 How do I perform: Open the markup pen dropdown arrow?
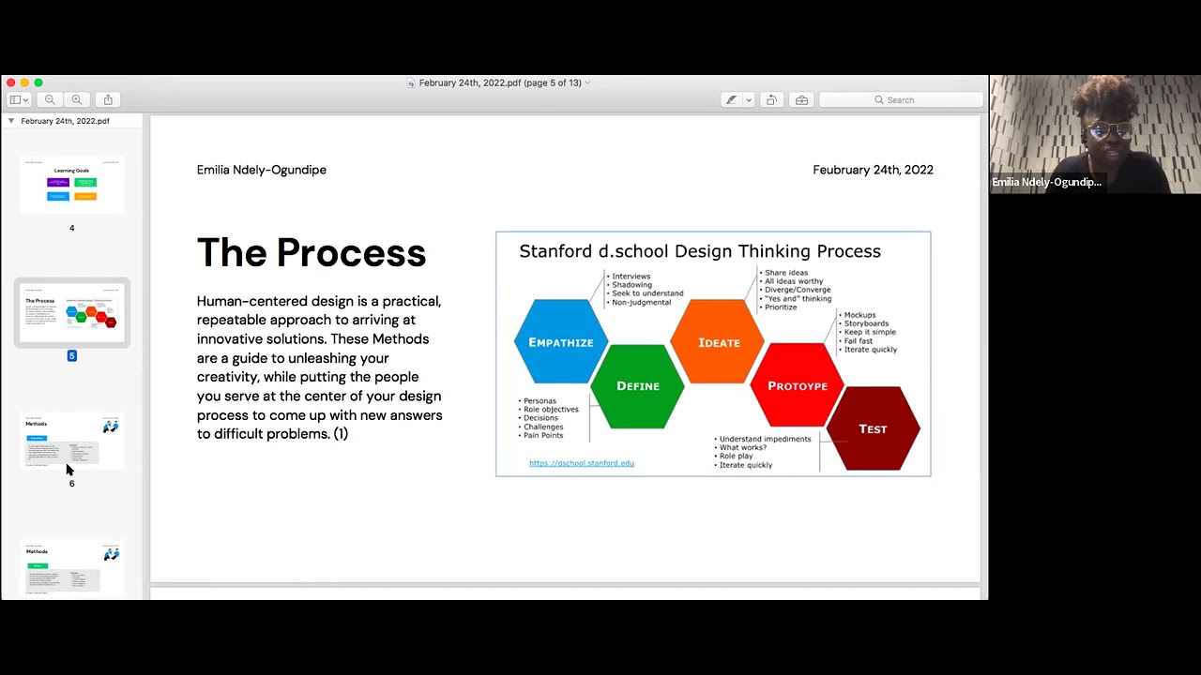click(748, 99)
